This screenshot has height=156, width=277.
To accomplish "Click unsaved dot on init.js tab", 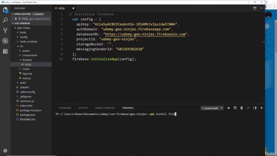I will coord(73,8).
